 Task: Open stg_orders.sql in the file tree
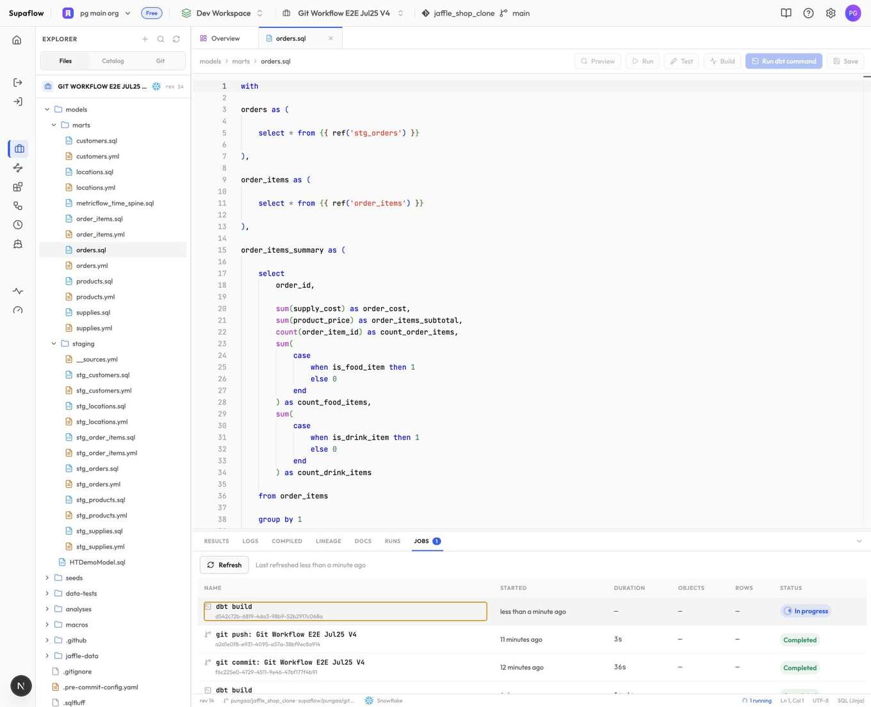(97, 469)
